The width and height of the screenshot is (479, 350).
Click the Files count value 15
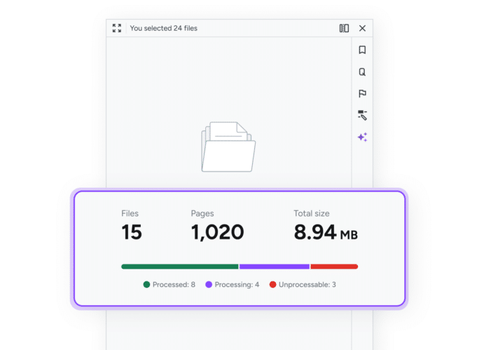pos(132,232)
